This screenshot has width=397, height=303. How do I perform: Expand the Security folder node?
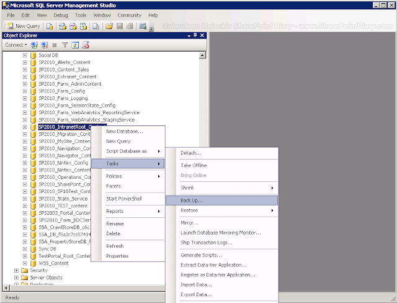pos(16,270)
